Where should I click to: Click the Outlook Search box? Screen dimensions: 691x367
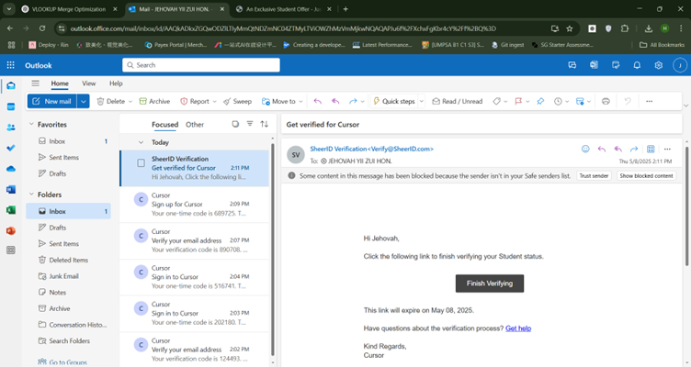coord(201,65)
